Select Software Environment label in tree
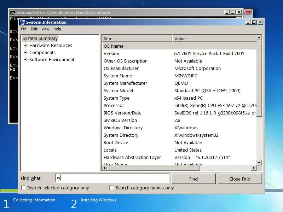Viewport: 283px width, 212px height. [x=52, y=59]
